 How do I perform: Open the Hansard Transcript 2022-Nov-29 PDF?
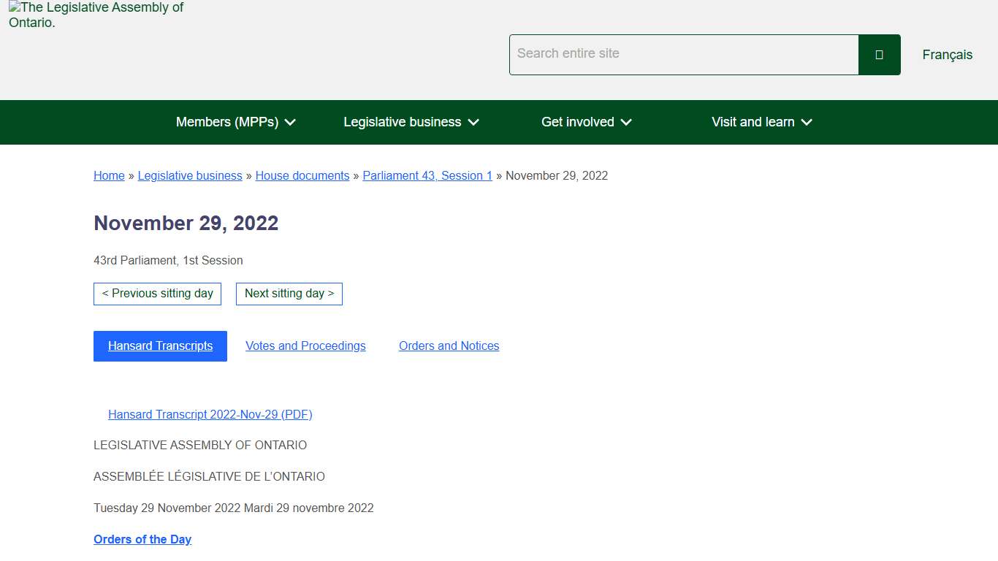click(x=210, y=414)
